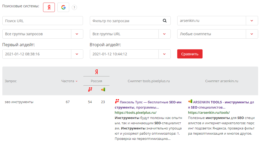Open Пиксель Тулс snippet title link
This screenshot has height=143, width=261.
(148, 105)
